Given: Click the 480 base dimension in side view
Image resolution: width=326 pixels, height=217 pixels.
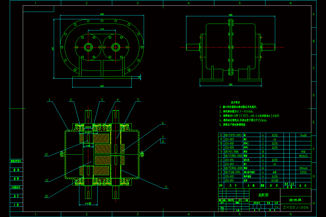Looking at the screenshot, I should pyautogui.click(x=231, y=85).
